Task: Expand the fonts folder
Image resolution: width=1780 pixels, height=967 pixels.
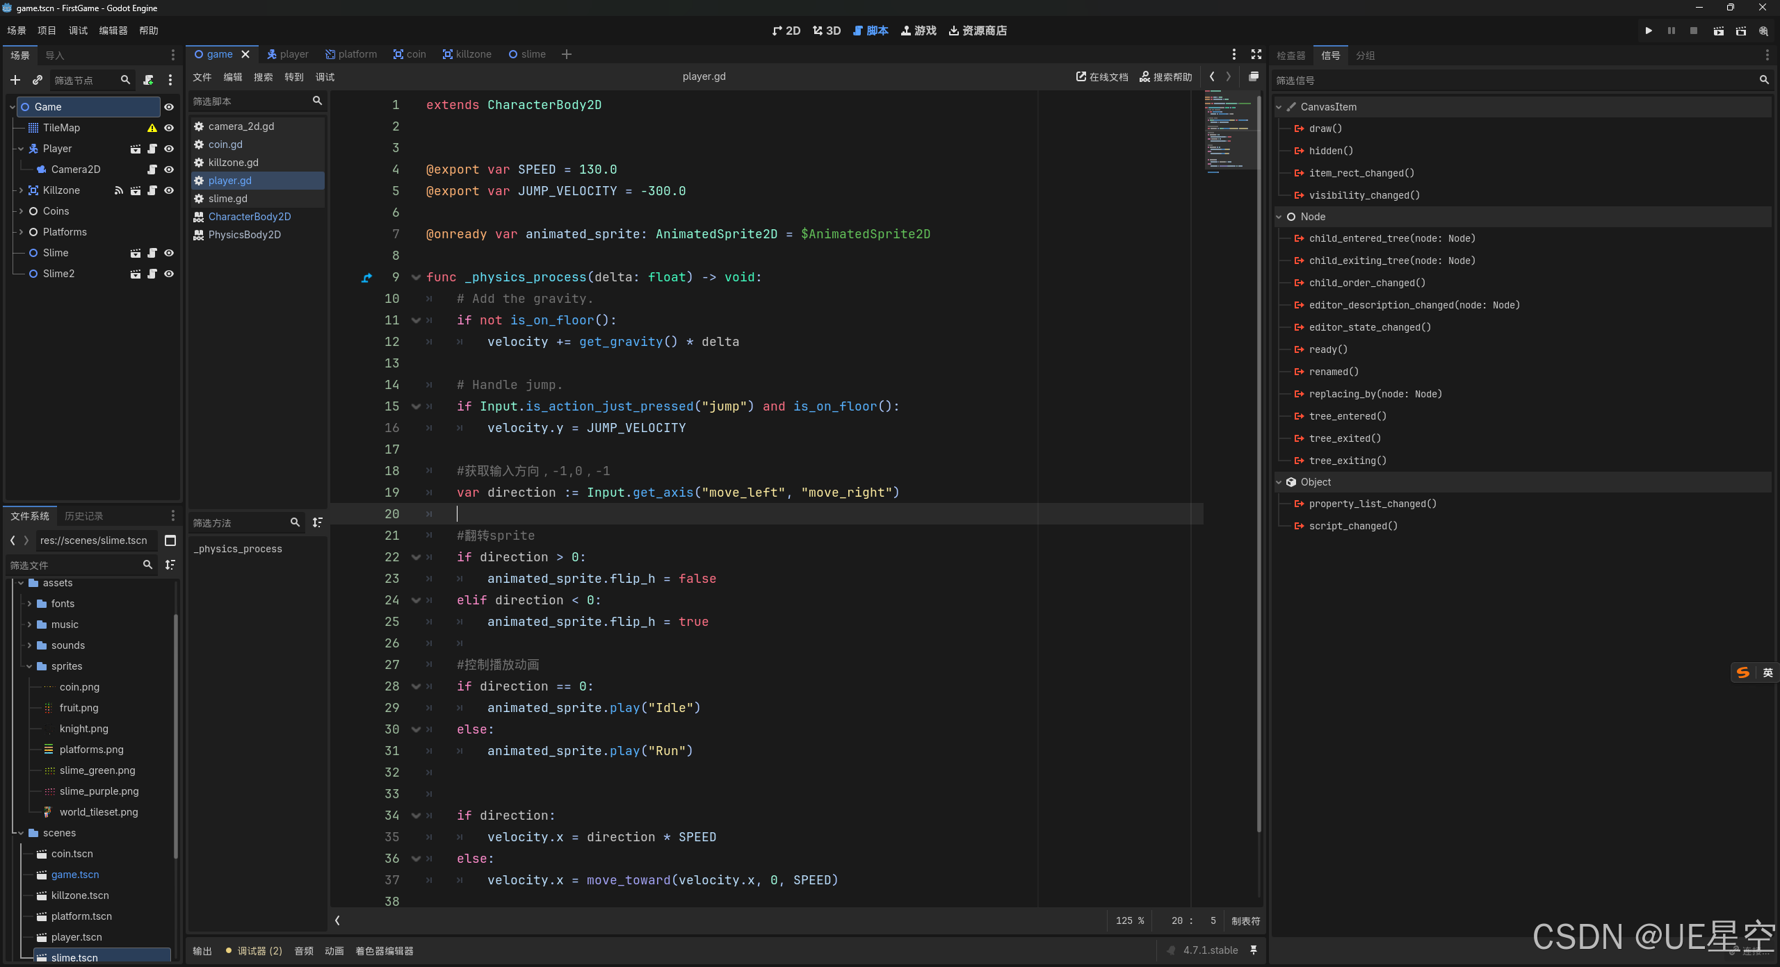Action: point(29,604)
